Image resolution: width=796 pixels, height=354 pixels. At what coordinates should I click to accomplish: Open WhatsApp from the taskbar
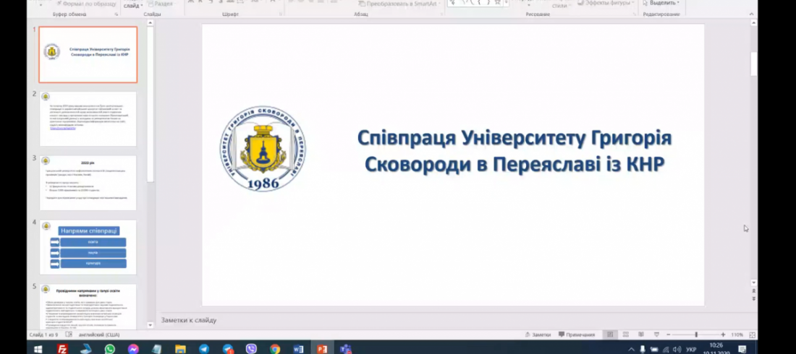point(110,349)
